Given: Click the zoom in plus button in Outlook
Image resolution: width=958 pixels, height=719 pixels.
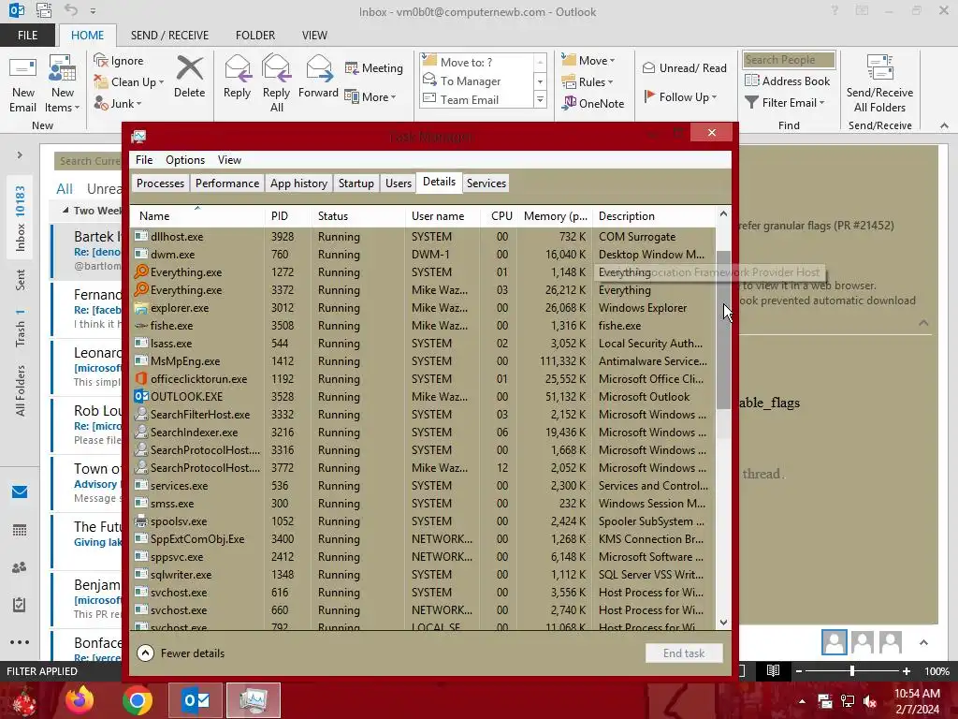Looking at the screenshot, I should [x=906, y=670].
